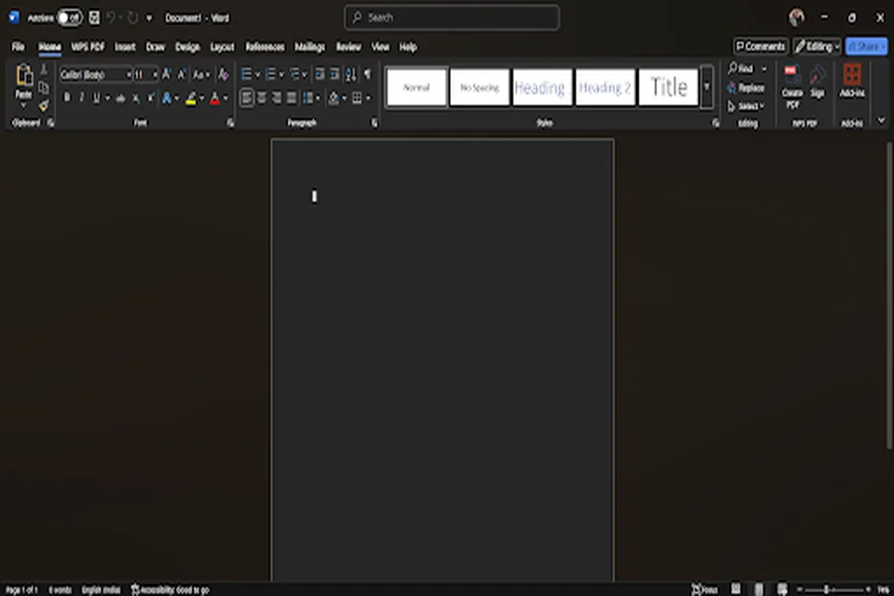Toggle bold formatting
Image resolution: width=894 pixels, height=596 pixels.
coord(68,96)
